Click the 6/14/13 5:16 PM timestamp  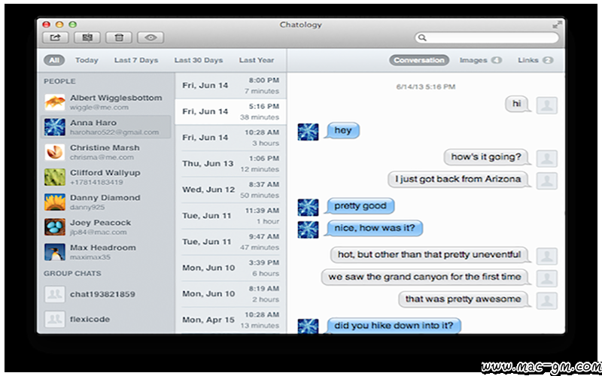(426, 86)
